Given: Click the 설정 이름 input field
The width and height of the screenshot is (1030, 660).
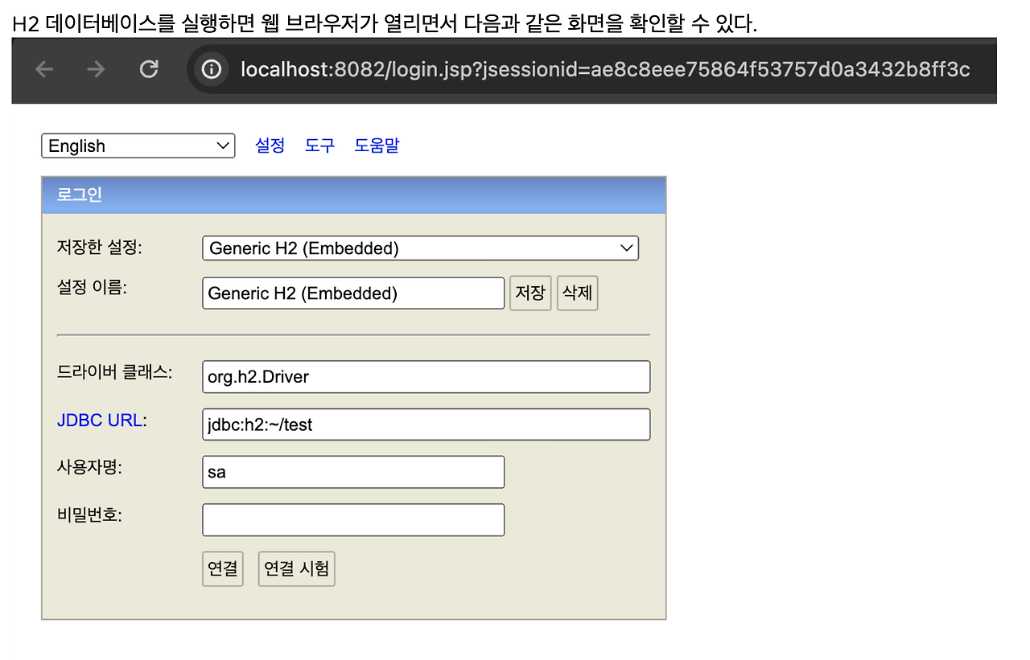Looking at the screenshot, I should [353, 293].
